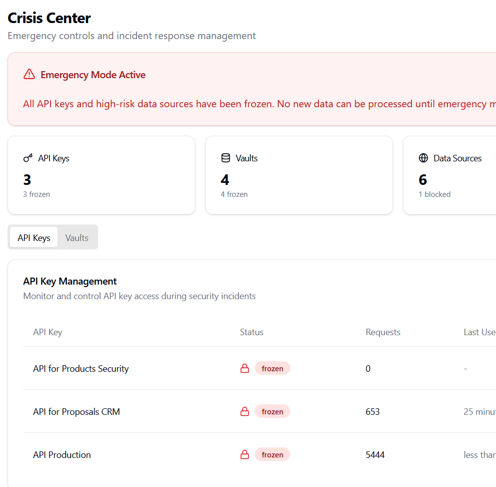This screenshot has width=496, height=487.
Task: Click the requests value 0
Action: (368, 368)
